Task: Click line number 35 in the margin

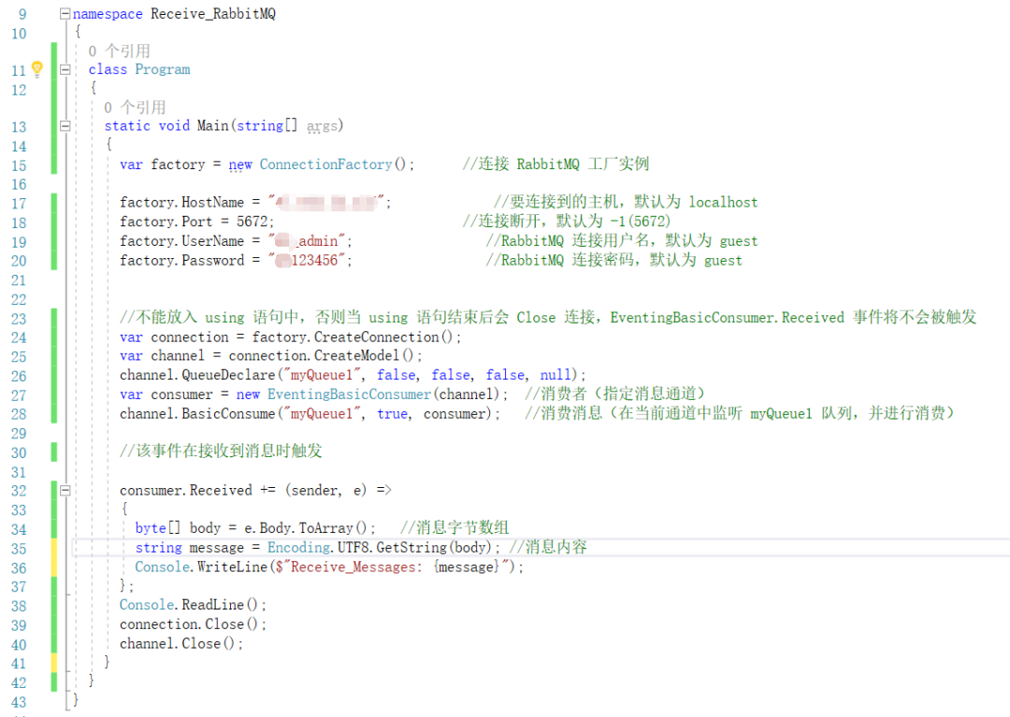Action: click(x=19, y=549)
